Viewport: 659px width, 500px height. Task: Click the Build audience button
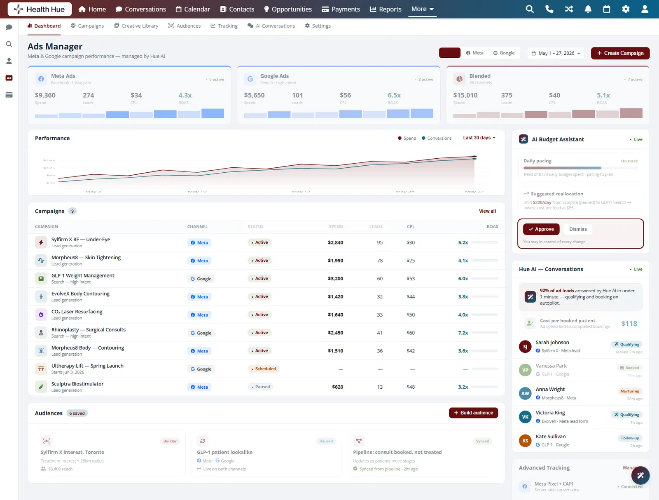(473, 413)
